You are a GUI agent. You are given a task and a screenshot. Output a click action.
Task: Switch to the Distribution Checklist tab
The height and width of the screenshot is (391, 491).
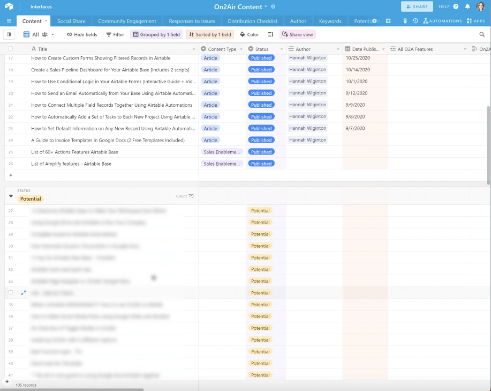[252, 21]
